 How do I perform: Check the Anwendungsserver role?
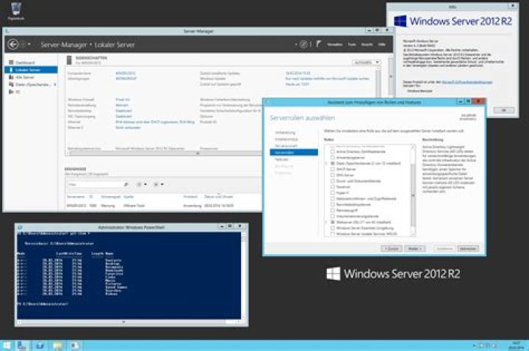pyautogui.click(x=332, y=157)
